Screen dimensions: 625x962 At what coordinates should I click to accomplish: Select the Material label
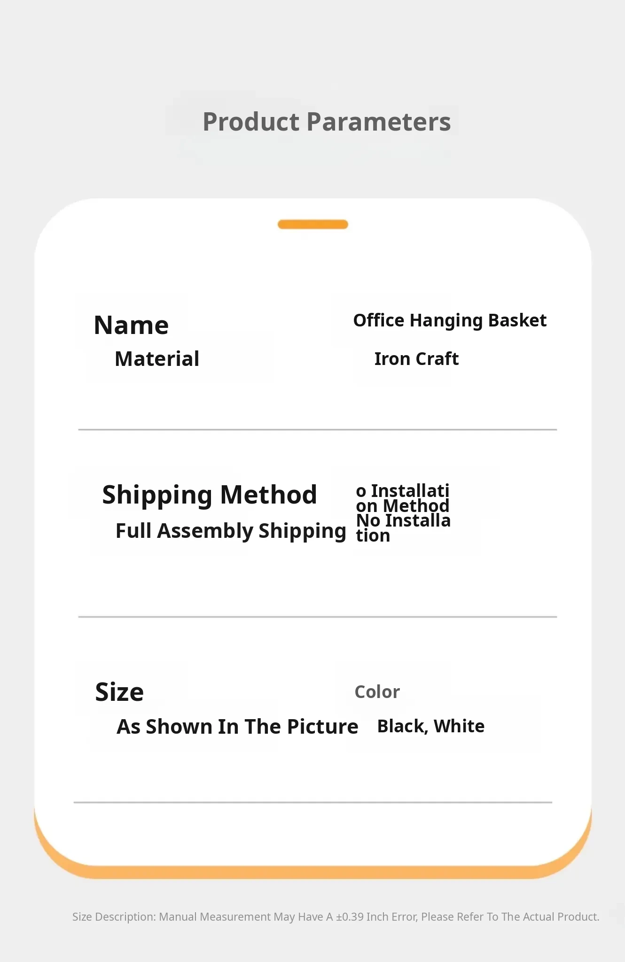pos(157,359)
